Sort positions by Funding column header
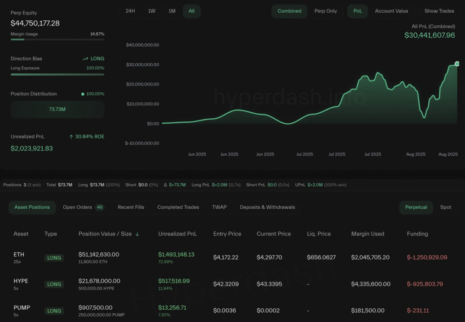This screenshot has height=322, width=465. [x=417, y=234]
